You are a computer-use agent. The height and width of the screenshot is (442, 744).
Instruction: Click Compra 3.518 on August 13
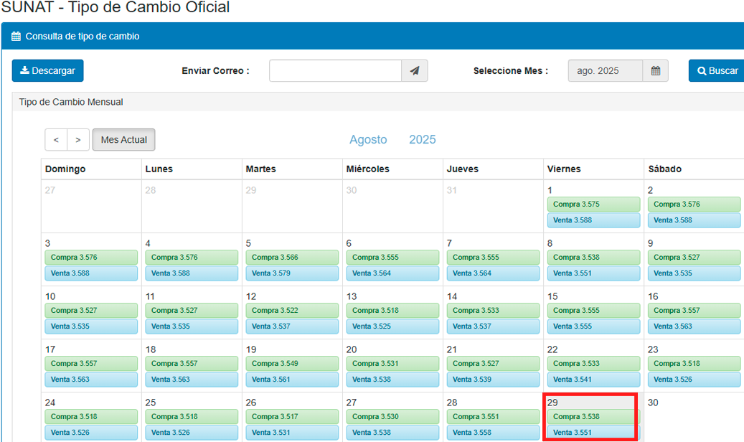[393, 311]
